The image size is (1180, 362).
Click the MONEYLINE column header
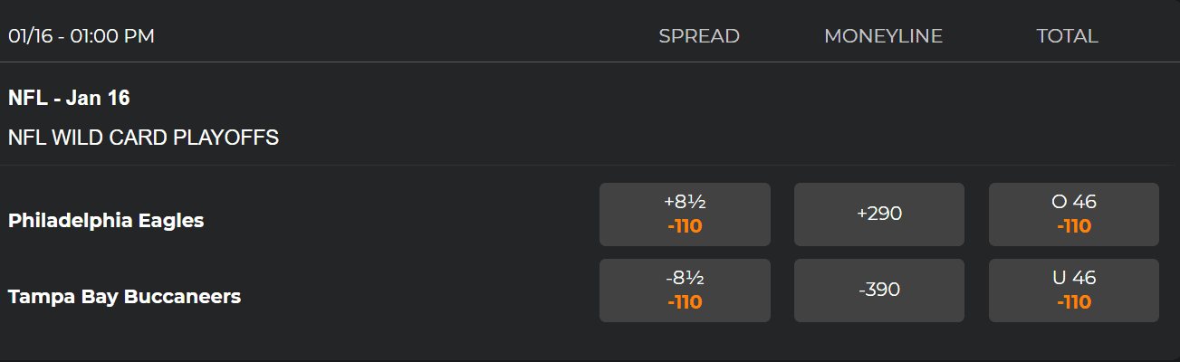(x=883, y=36)
